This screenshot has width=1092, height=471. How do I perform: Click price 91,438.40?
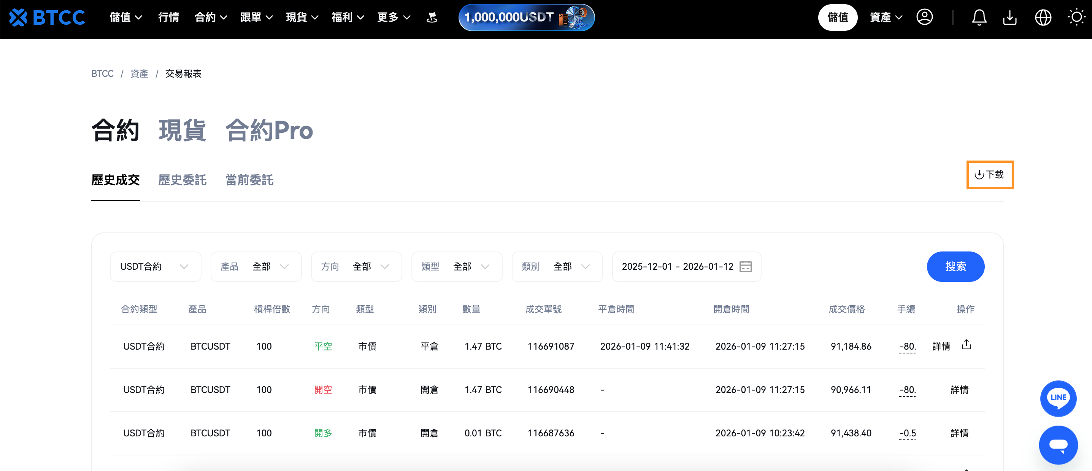(x=851, y=433)
